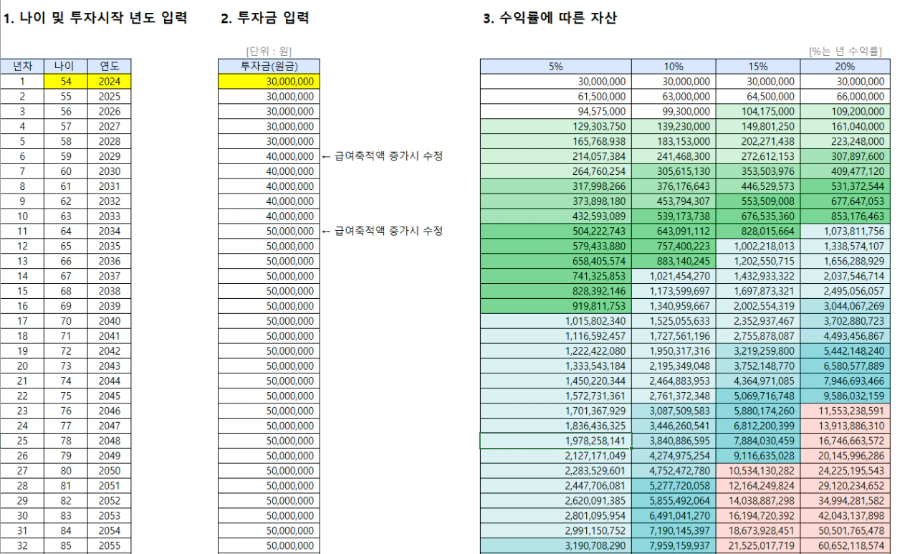Click the 연도 header cell

click(x=109, y=67)
